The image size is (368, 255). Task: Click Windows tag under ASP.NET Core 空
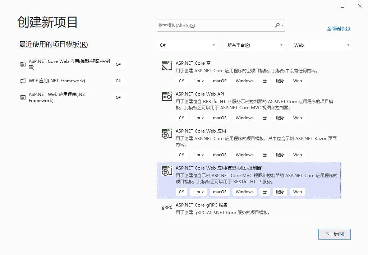coord(244,81)
